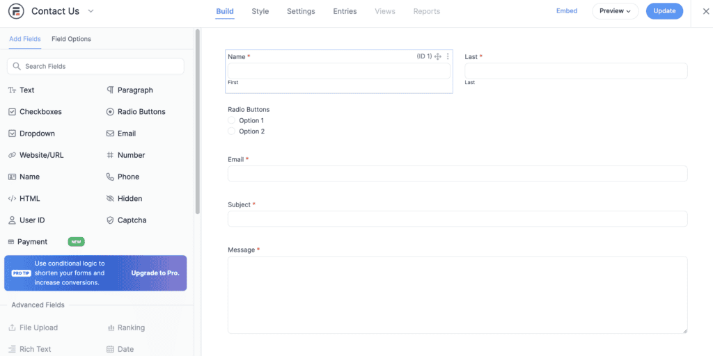
Task: Click the Advanced Fields heading
Action: 38,305
